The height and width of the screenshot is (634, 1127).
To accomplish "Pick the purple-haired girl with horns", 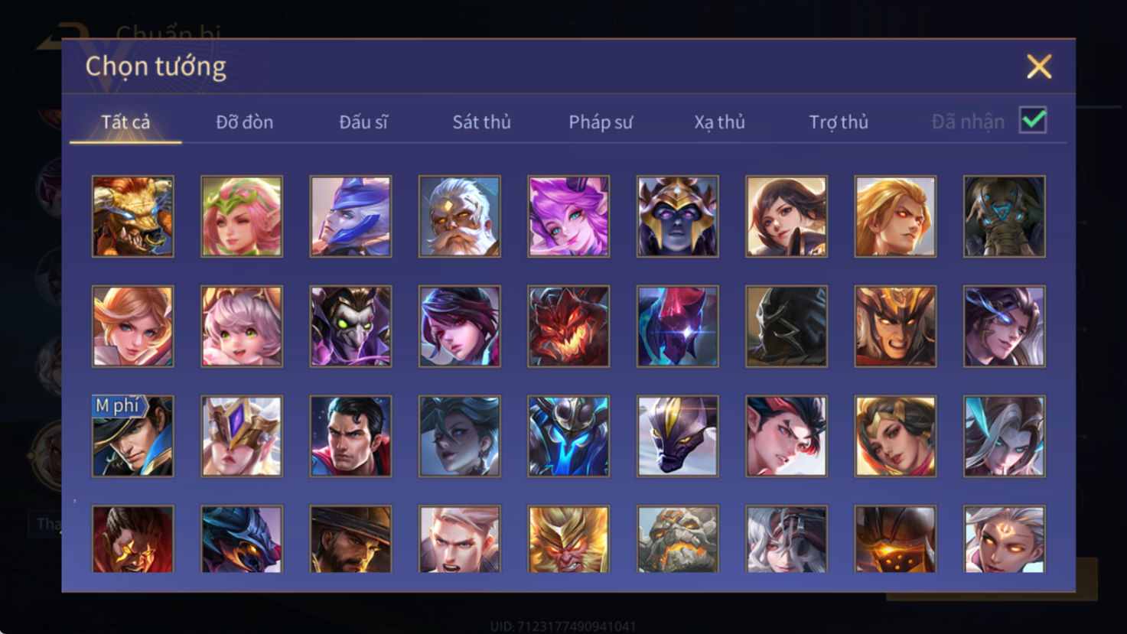I will point(568,216).
